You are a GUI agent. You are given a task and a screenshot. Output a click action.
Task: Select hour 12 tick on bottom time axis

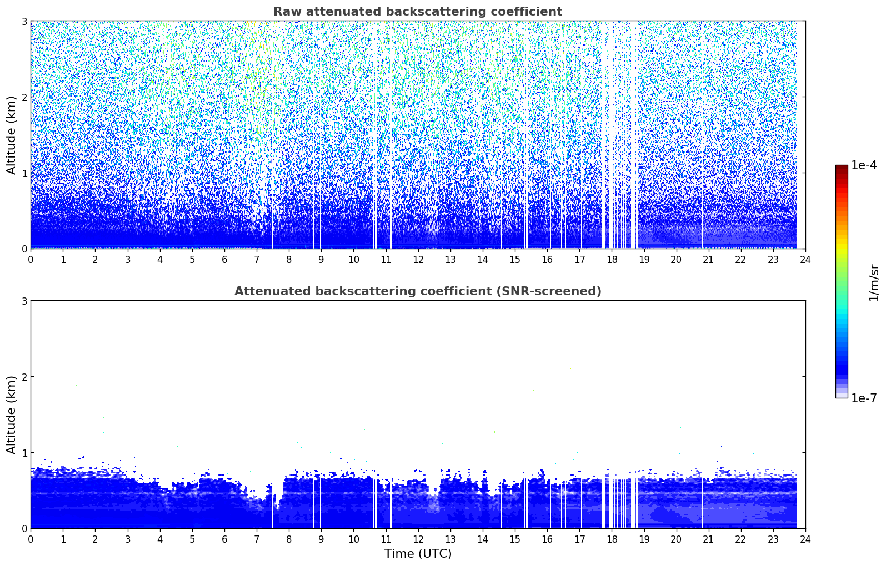click(x=418, y=539)
